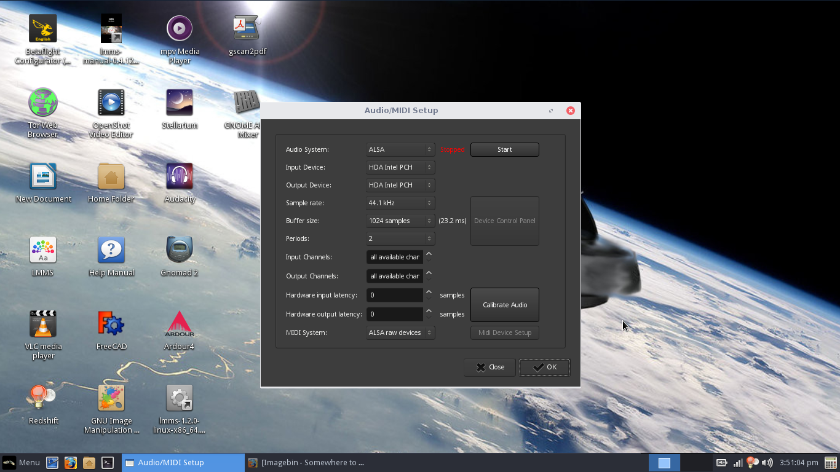Click Close in Audio/MIDI Setup dialog
This screenshot has width=840, height=472.
[x=490, y=367]
